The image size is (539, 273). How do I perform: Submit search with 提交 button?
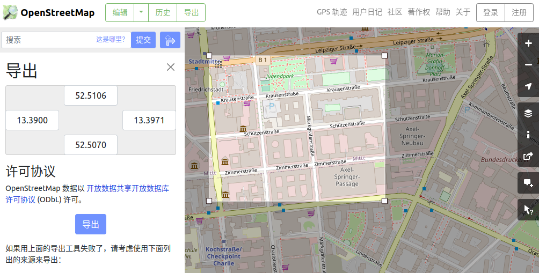[x=143, y=40]
